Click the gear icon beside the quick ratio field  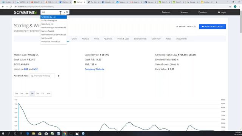(x=59, y=76)
